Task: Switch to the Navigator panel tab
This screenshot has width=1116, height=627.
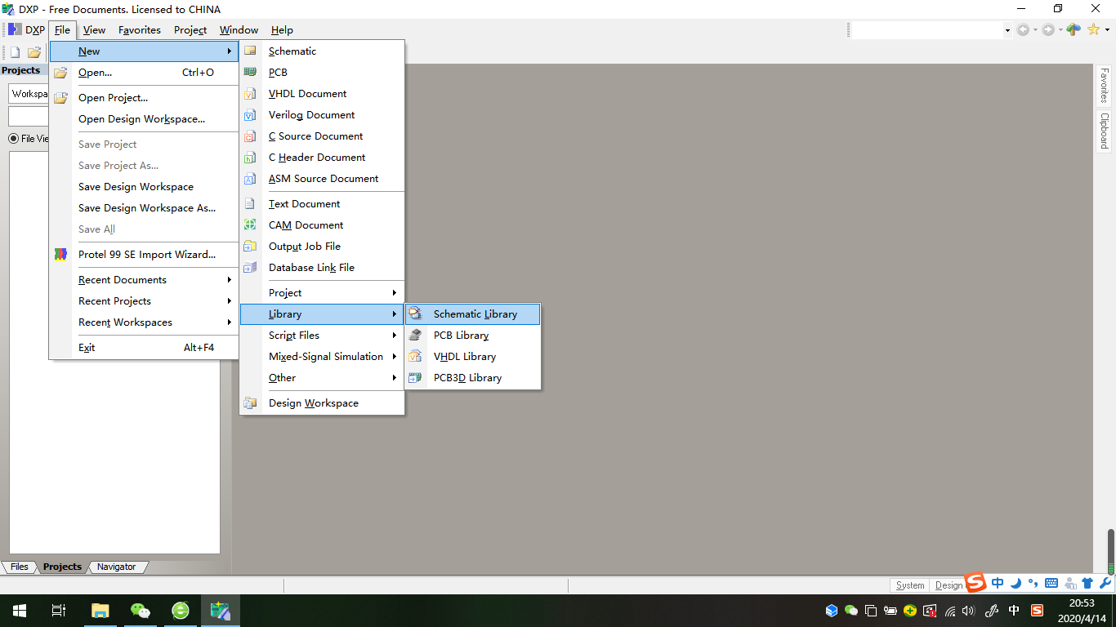Action: (x=116, y=567)
